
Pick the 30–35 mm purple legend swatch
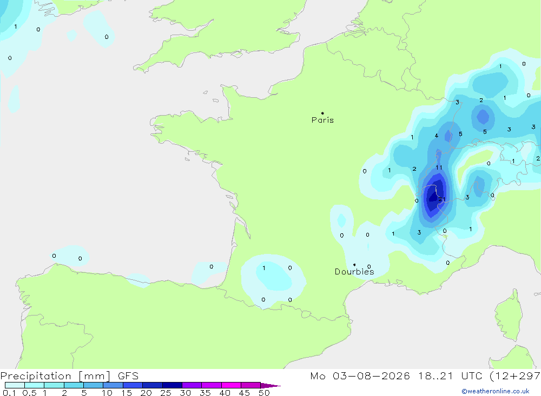(192, 385)
